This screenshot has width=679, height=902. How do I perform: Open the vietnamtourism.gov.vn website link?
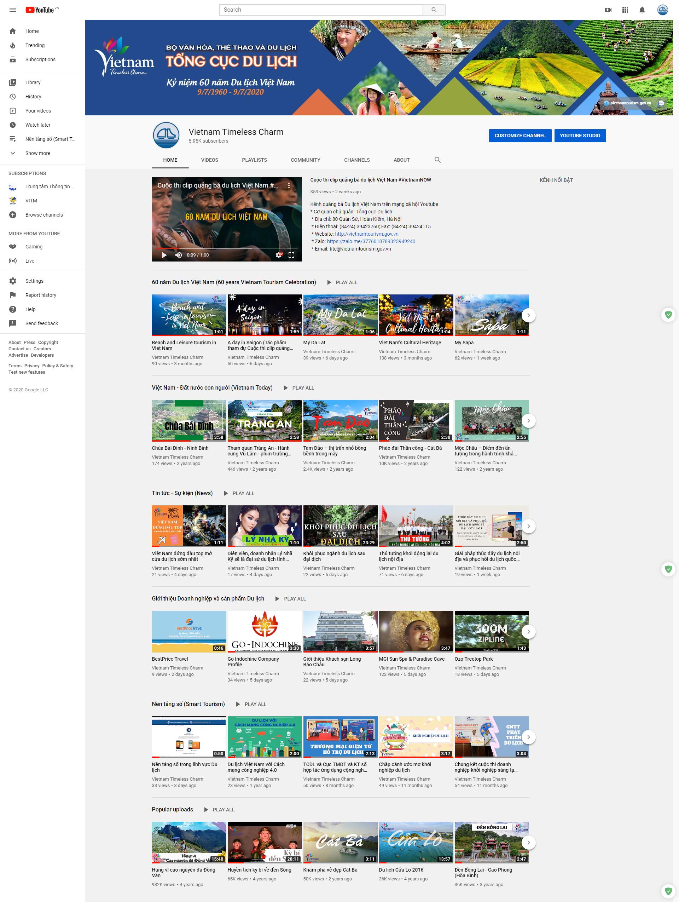coord(366,234)
